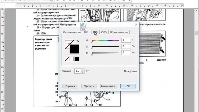Click callout number 19 in the diagram
The width and height of the screenshot is (199, 112).
pyautogui.click(x=76, y=105)
